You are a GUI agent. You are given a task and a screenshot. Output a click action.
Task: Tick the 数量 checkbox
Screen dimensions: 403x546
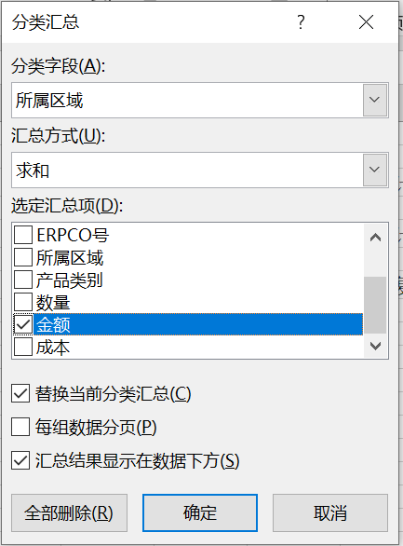23,302
